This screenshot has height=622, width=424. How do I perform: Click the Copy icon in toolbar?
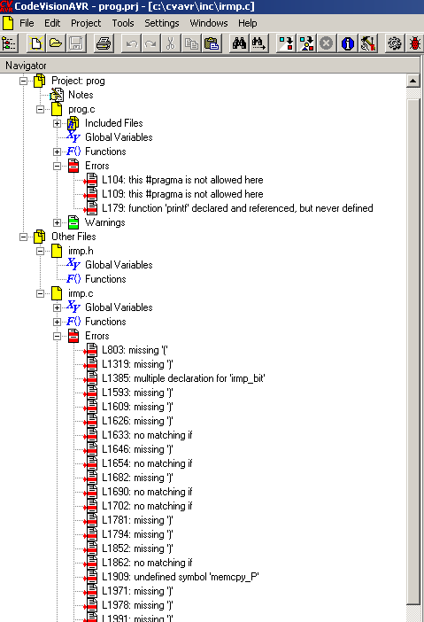click(x=191, y=43)
